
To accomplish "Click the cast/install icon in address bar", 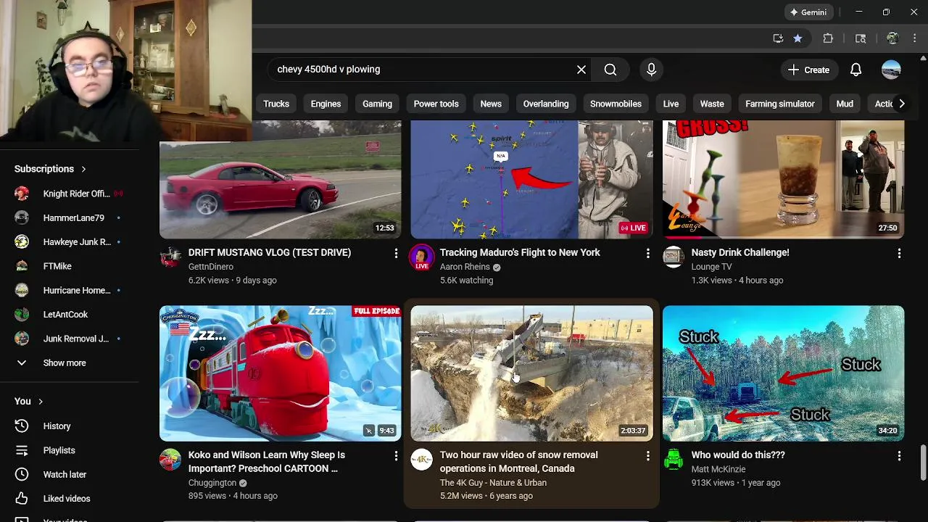I will (778, 38).
